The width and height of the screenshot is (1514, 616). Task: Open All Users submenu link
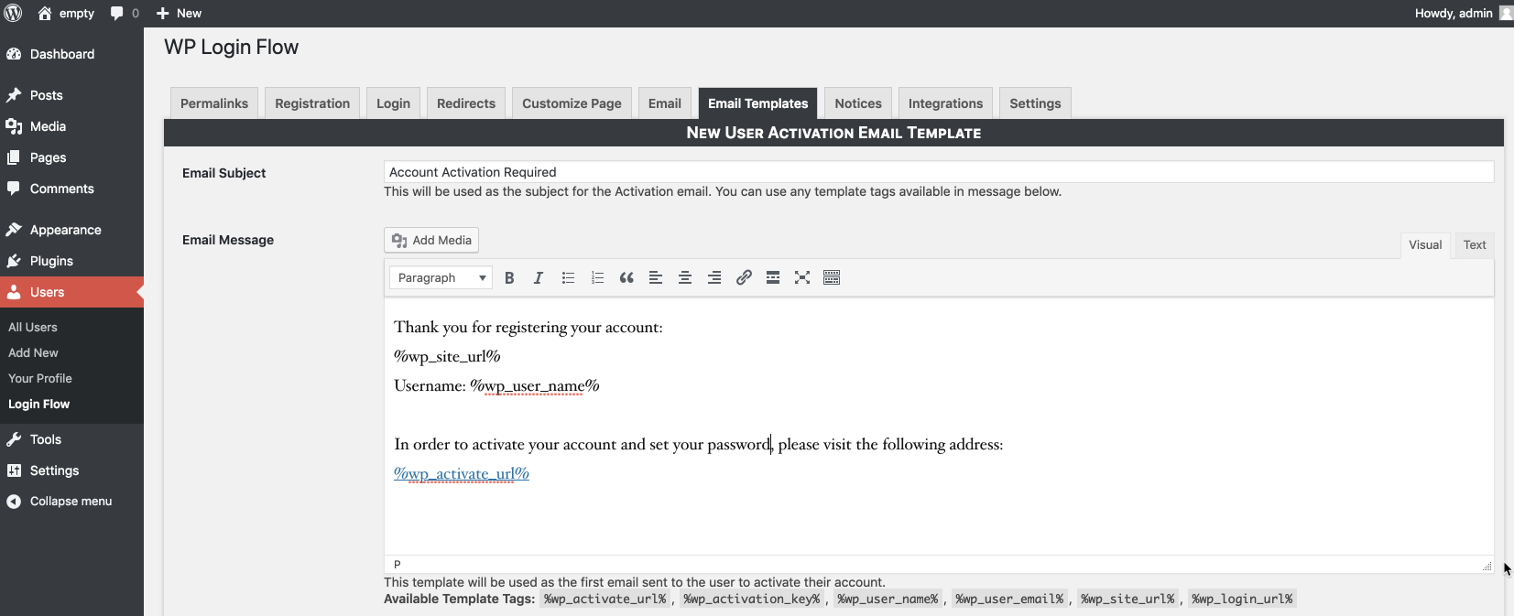click(x=33, y=327)
